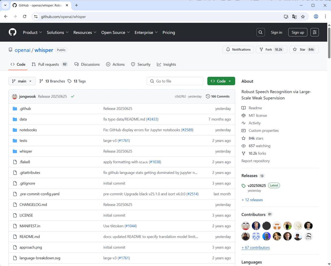Open the language-breakdown.svg file
Image resolution: width=331 pixels, height=266 pixels.
[40, 258]
